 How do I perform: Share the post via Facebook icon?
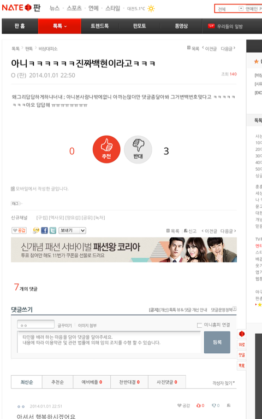coord(45,230)
